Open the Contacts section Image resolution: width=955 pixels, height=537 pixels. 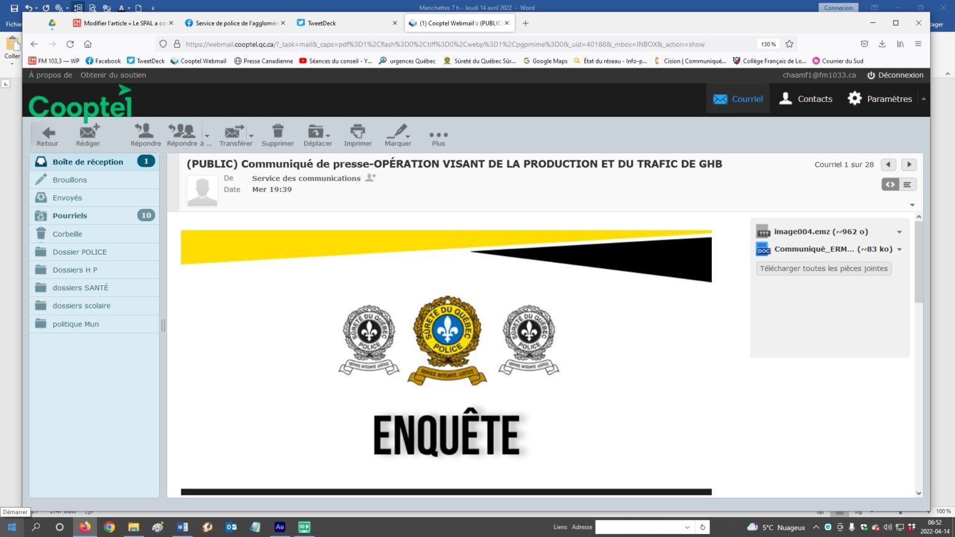806,99
